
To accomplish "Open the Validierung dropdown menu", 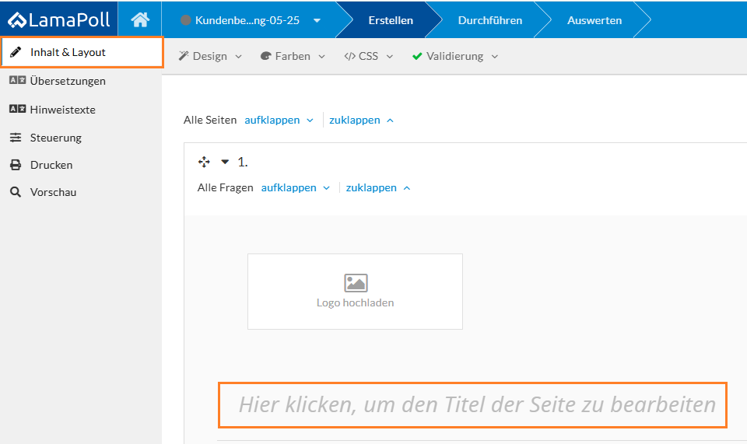I will pyautogui.click(x=455, y=56).
